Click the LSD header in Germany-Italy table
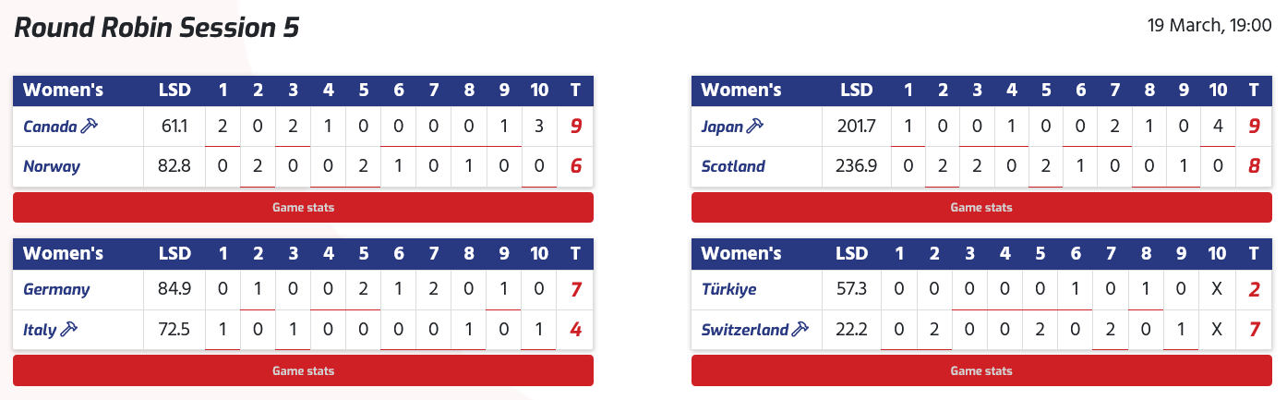This screenshot has height=400, width=1287. (174, 253)
